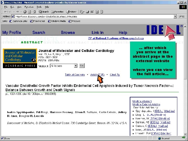The width and height of the screenshot is (188, 141).
Task: Click Medline link for Sullivan AB
Action: (165, 122)
